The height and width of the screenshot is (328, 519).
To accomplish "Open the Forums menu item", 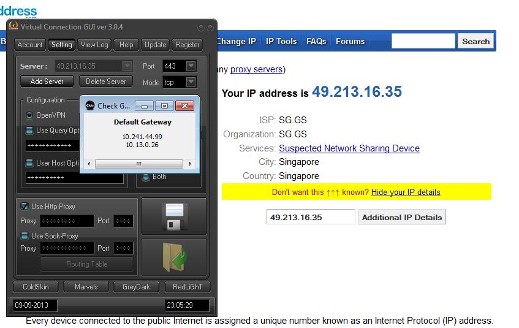I will click(350, 42).
